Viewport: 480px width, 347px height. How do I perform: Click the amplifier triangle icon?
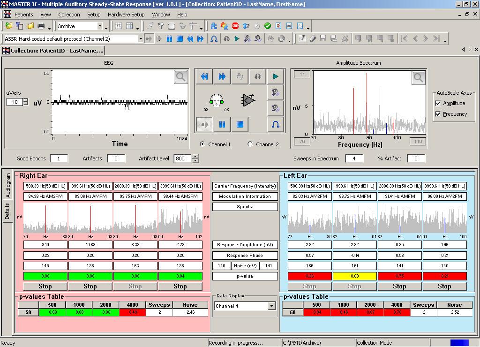coord(248,99)
